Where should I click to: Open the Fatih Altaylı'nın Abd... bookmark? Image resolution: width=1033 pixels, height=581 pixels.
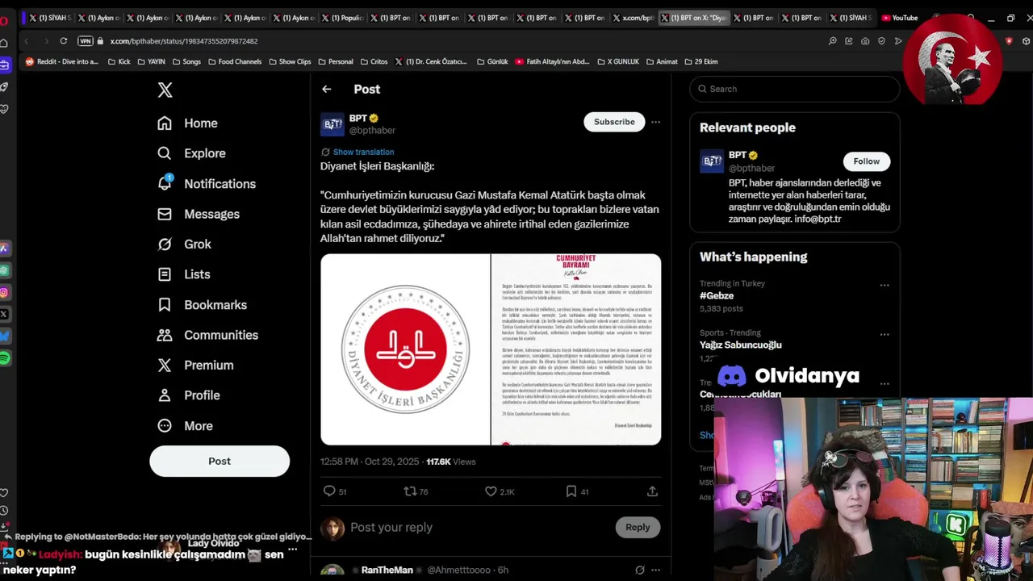552,61
